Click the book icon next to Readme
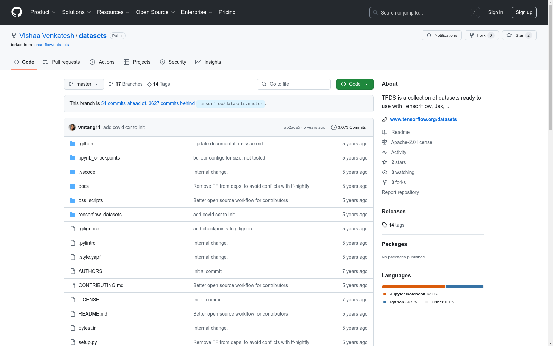Viewport: 553px width, 346px height. tap(385, 132)
